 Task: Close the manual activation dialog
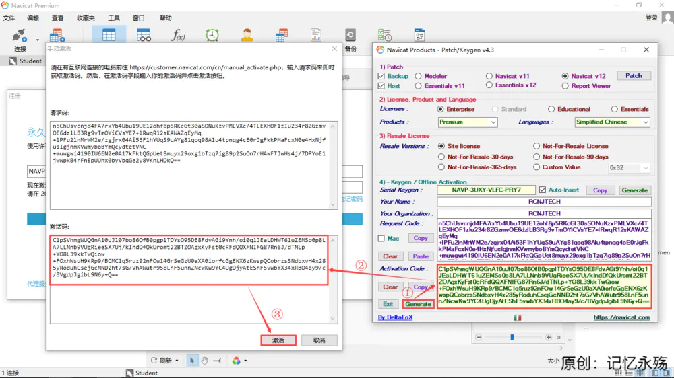tap(334, 49)
